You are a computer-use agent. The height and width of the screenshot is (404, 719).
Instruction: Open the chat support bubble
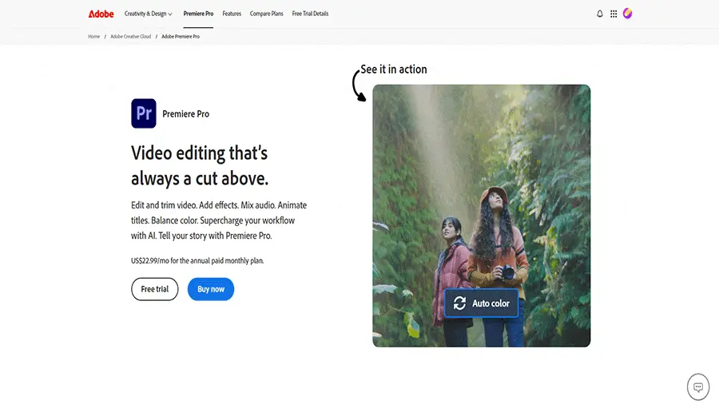coord(697,386)
